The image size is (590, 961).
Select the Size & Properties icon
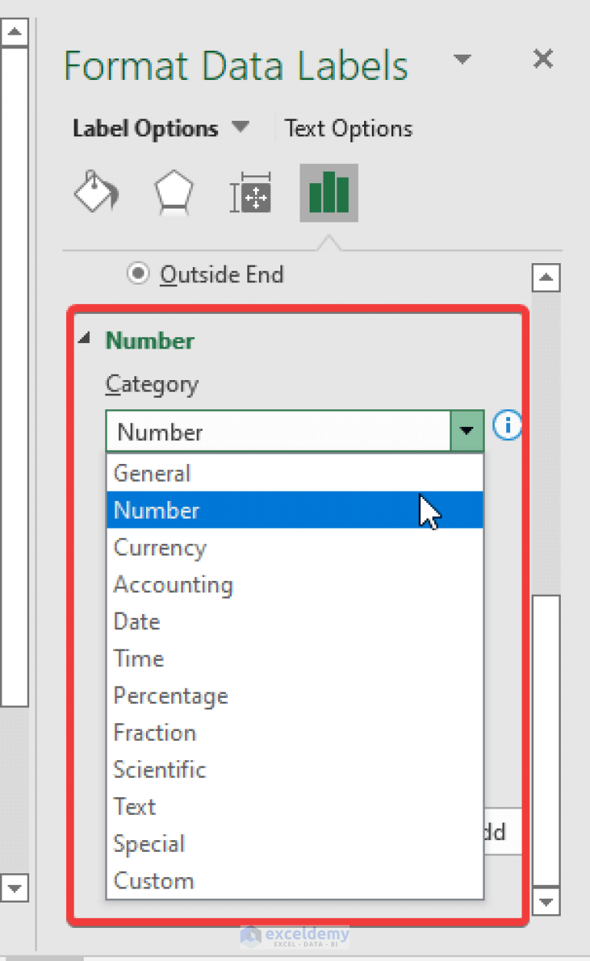click(x=251, y=193)
